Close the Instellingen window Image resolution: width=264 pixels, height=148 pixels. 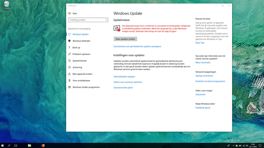point(229,6)
